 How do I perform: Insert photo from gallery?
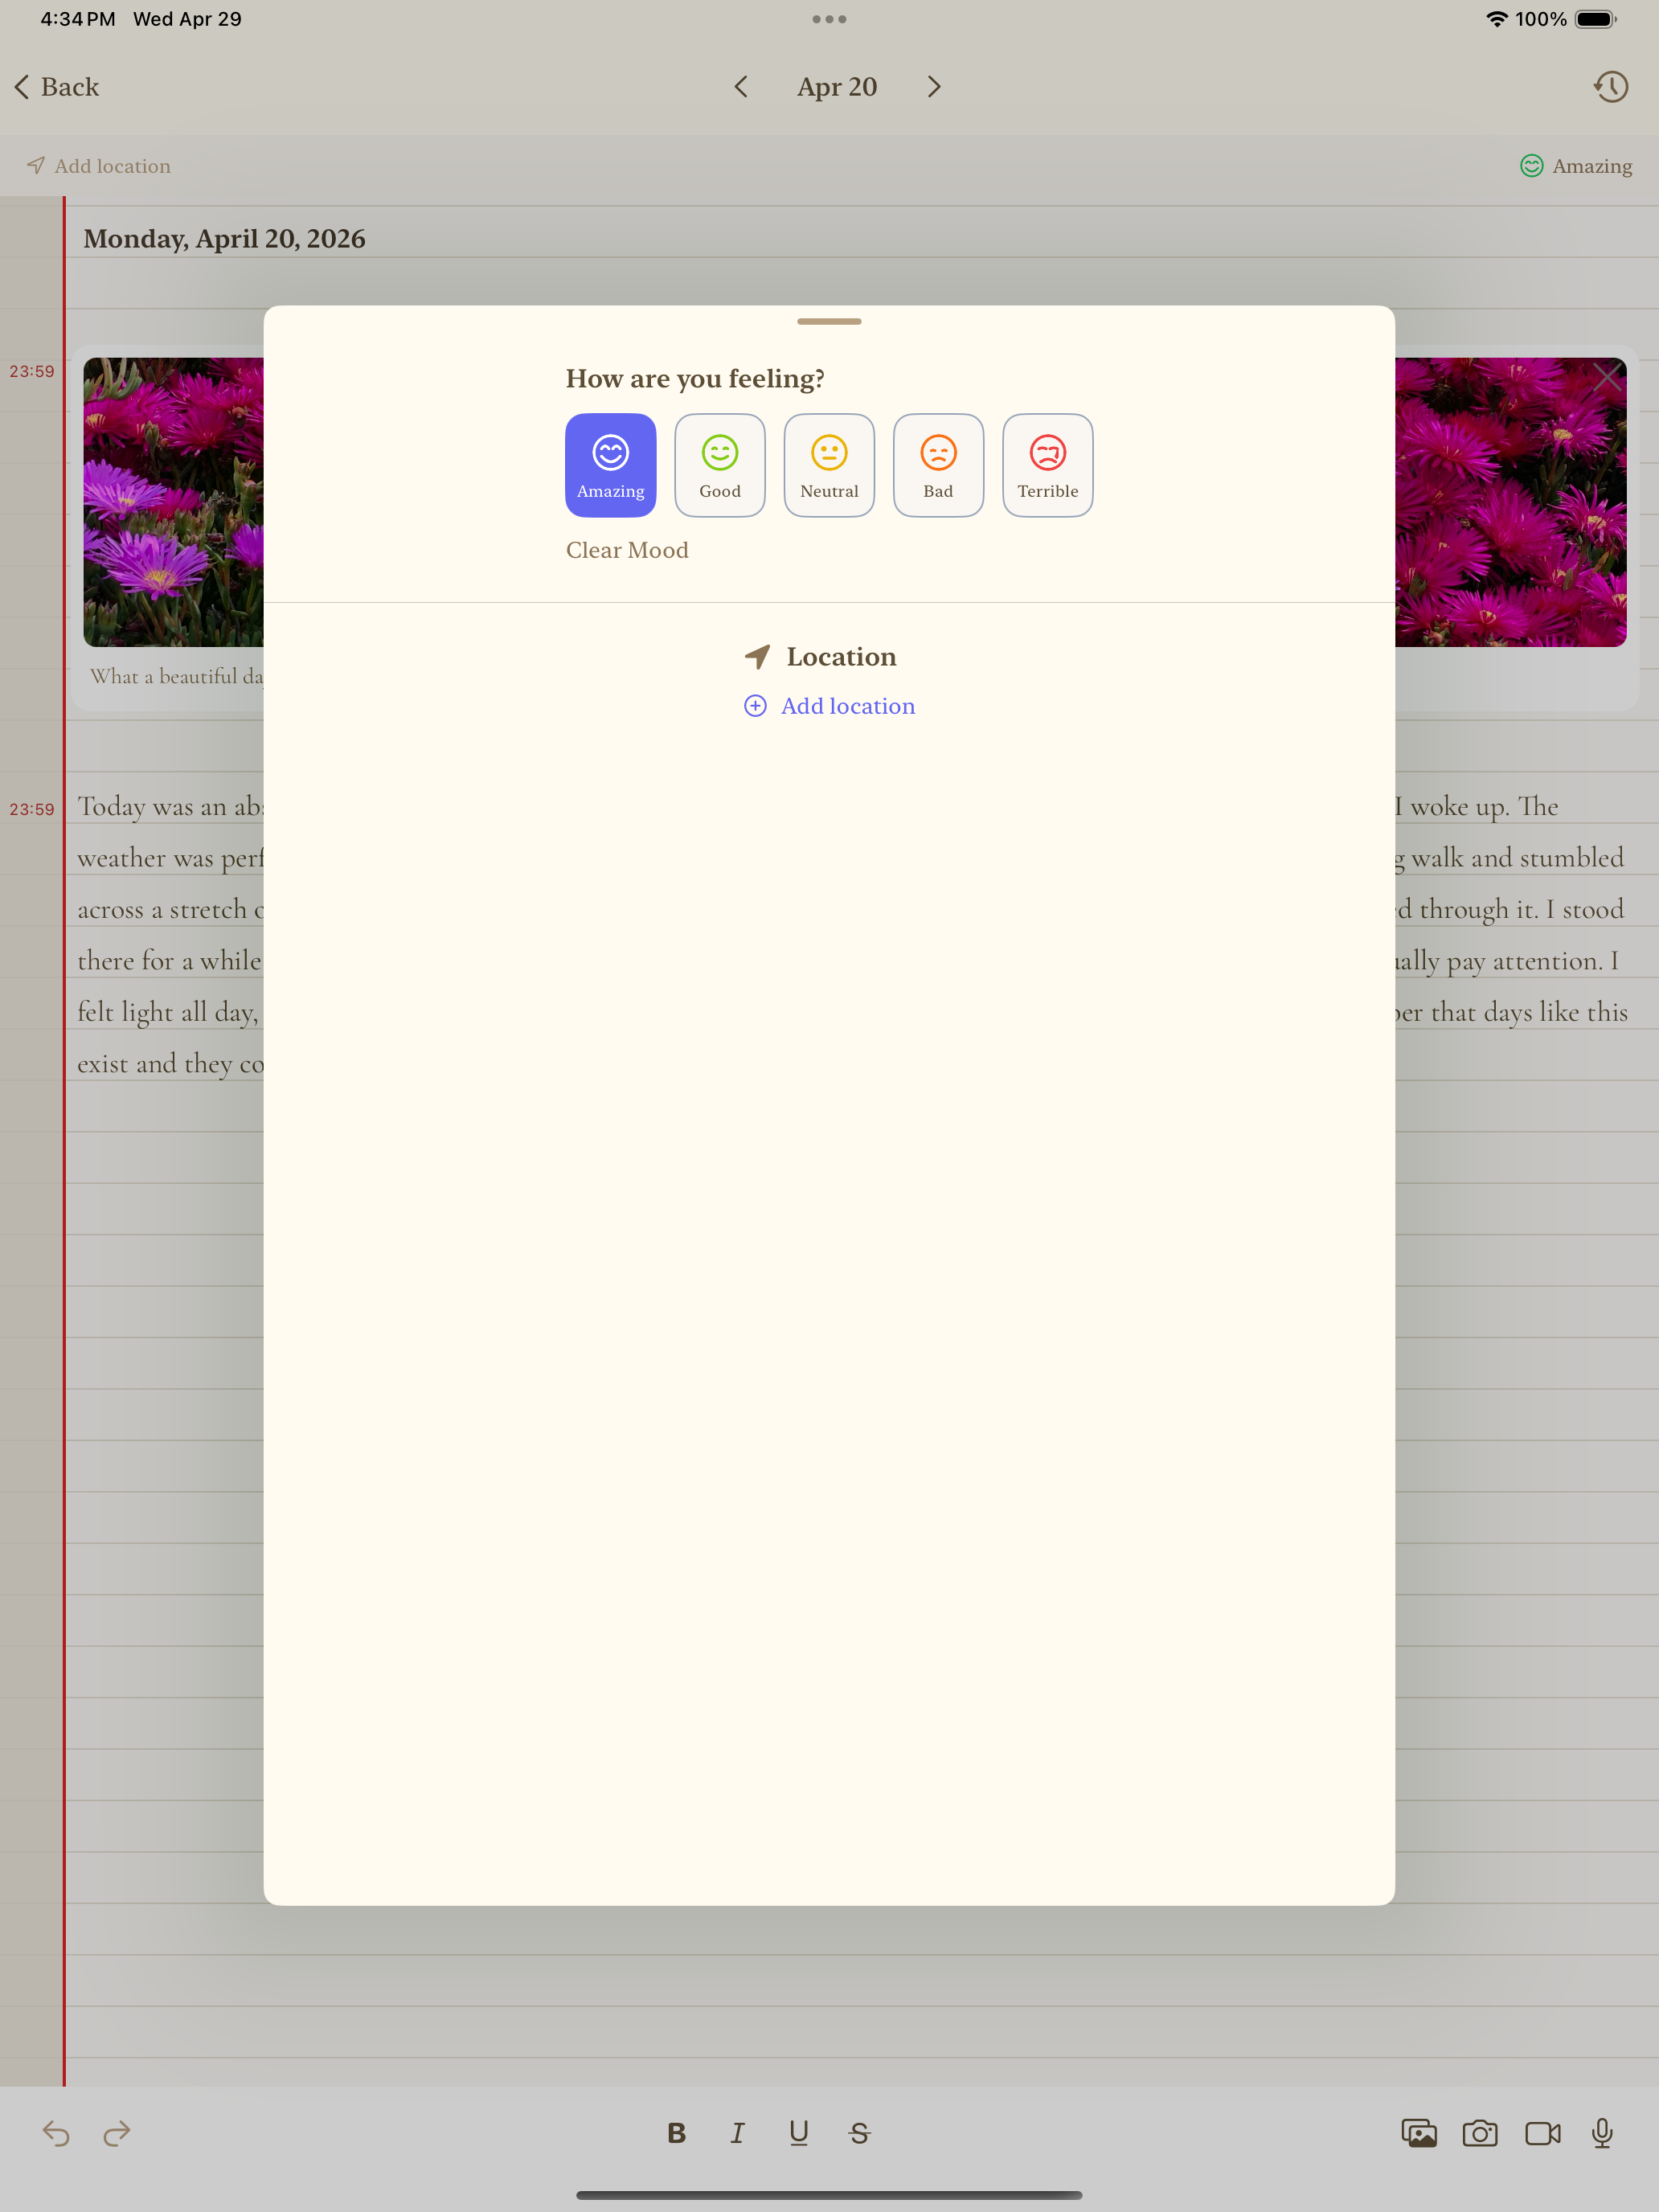tap(1419, 2133)
